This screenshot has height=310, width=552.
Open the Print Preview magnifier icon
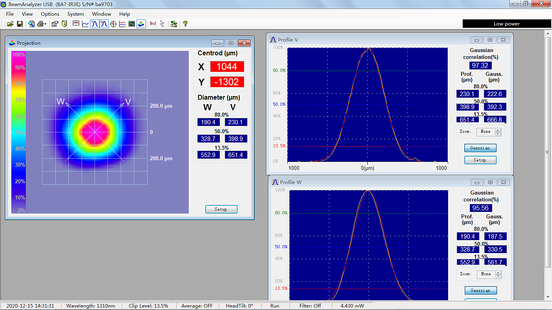[x=32, y=24]
